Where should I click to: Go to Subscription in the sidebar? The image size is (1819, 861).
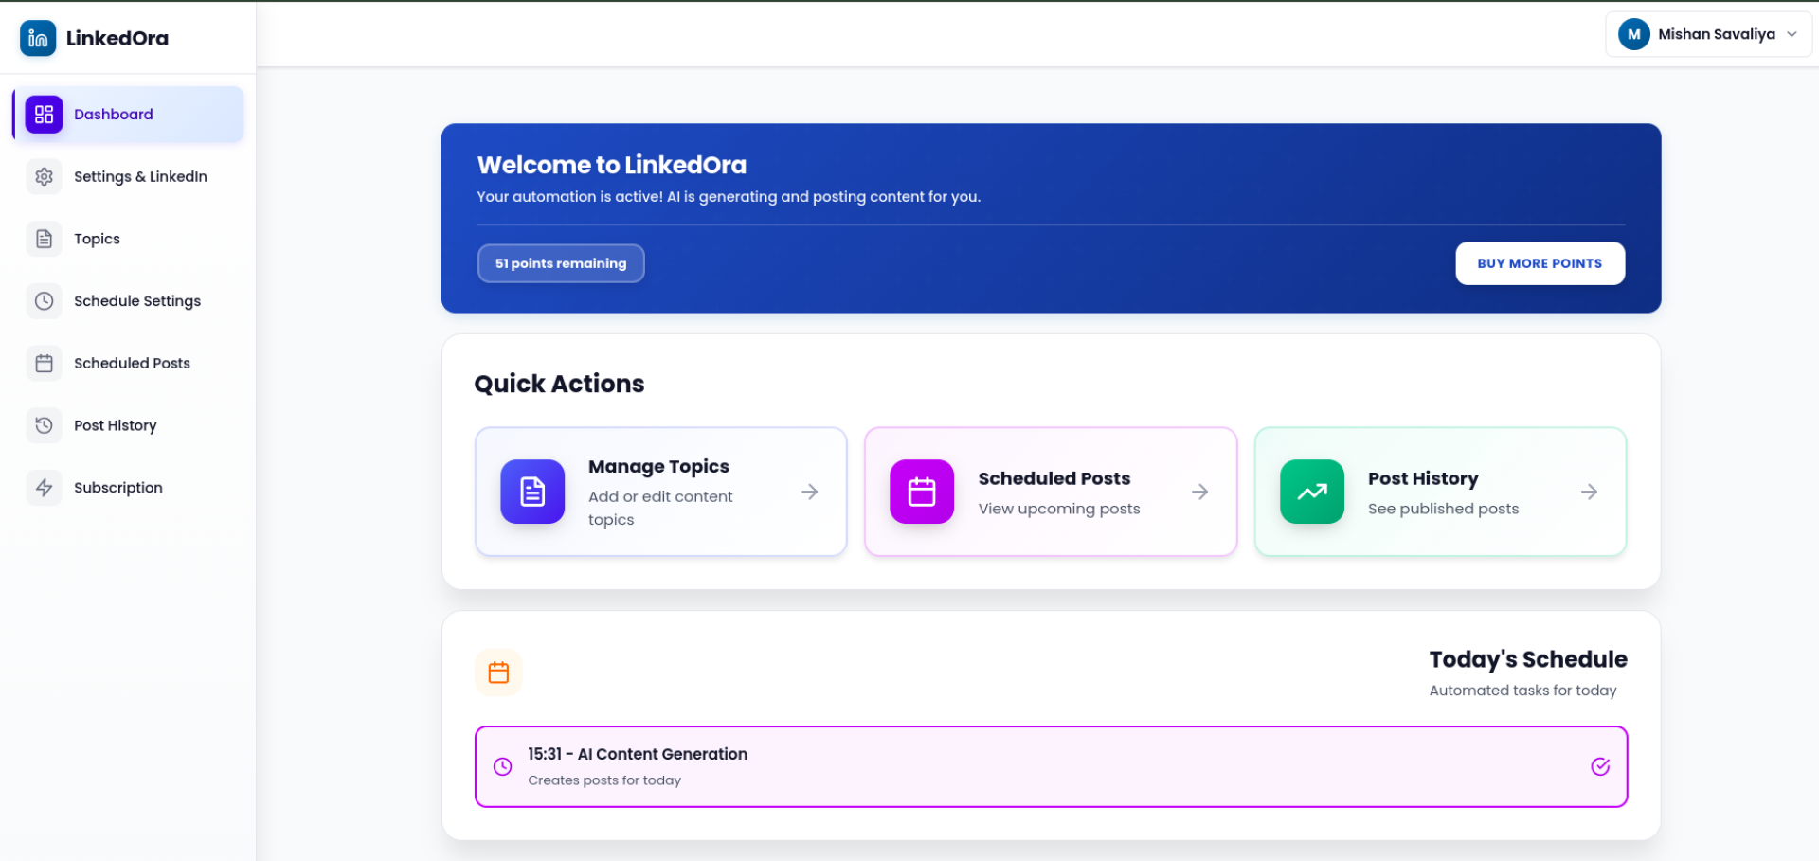point(118,488)
